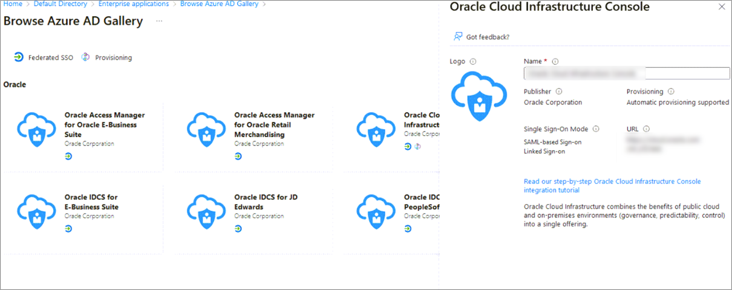
Task: Show info tooltip next to Single Sign-On Mode
Action: click(x=596, y=129)
